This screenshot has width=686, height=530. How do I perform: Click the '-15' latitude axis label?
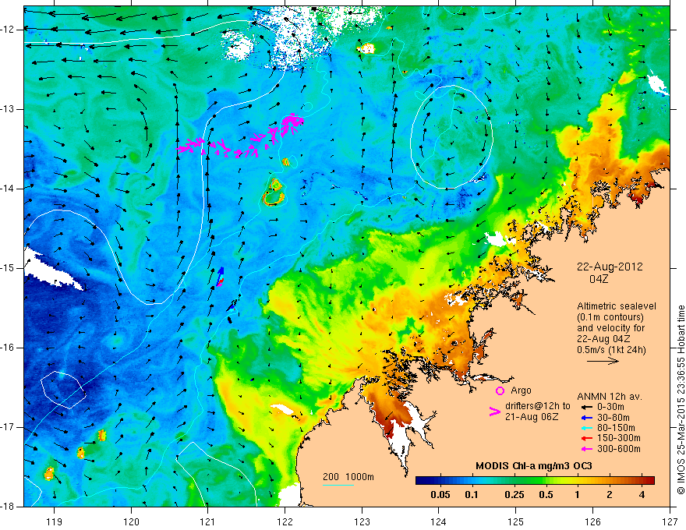[x=9, y=267]
